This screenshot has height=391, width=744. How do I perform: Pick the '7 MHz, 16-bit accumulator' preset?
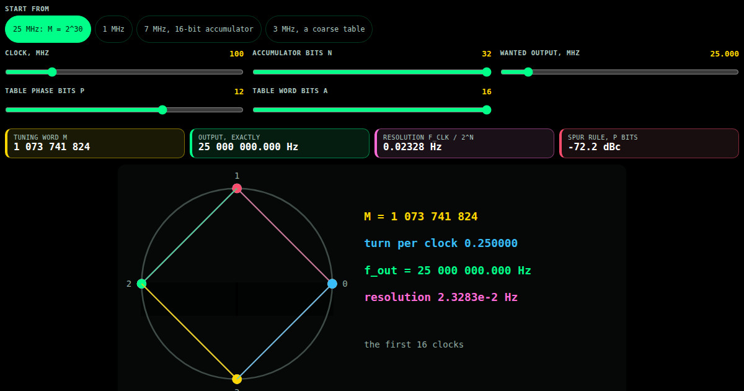coord(199,29)
